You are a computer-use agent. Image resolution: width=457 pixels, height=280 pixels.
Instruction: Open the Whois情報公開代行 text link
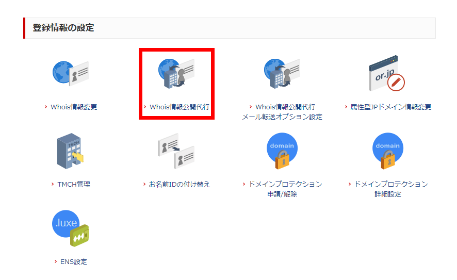pos(179,107)
